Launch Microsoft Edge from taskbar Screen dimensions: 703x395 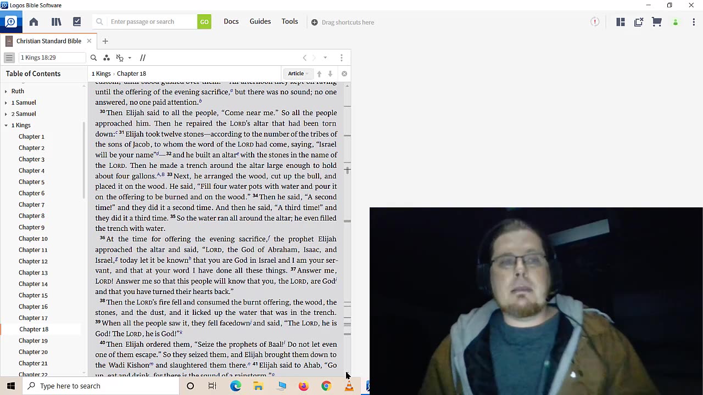(x=236, y=386)
